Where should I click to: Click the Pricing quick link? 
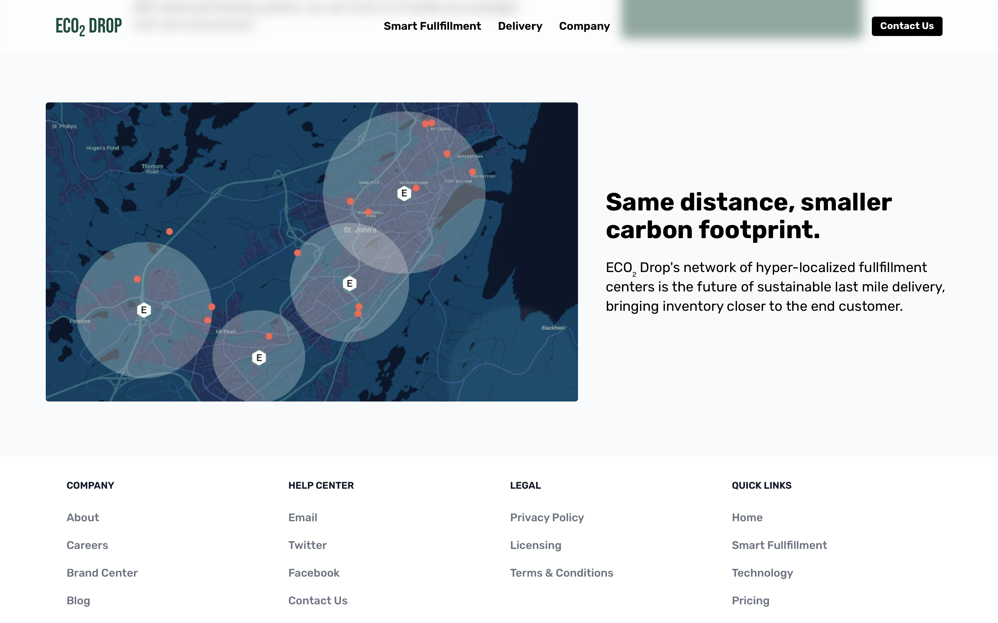point(750,601)
